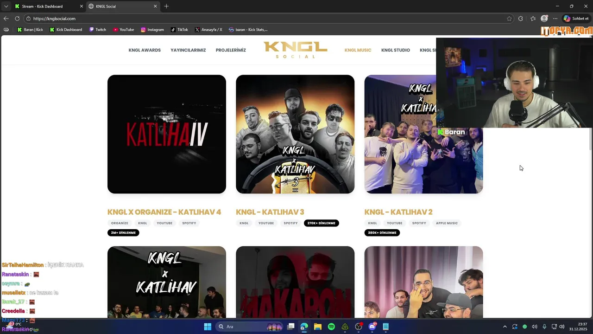Click the microphone tray icon
Image resolution: width=593 pixels, height=334 pixels.
point(544,327)
